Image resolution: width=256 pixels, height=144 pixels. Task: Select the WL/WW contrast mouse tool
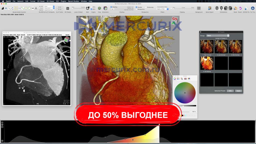click(x=2, y=8)
